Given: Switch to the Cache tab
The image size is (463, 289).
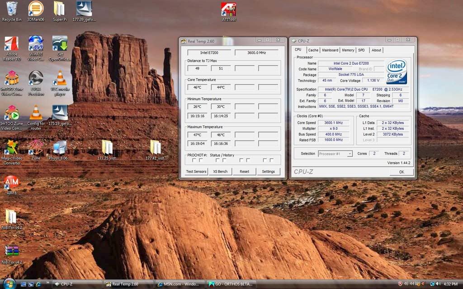Looking at the screenshot, I should 313,50.
